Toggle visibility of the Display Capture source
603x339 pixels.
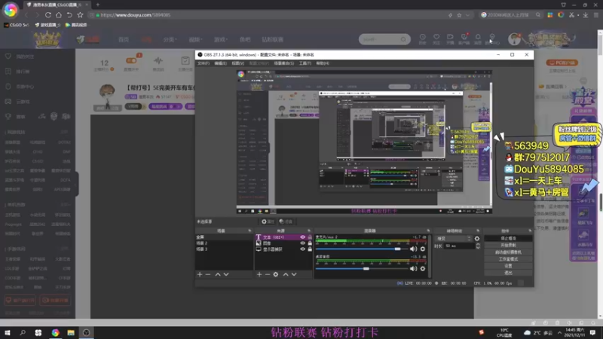[303, 249]
